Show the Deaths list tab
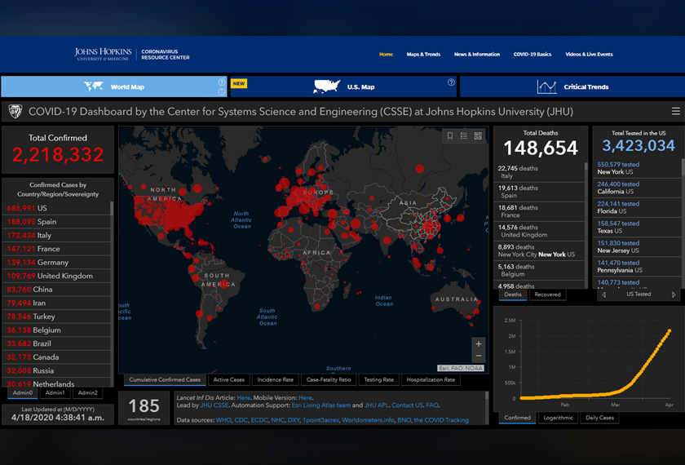The height and width of the screenshot is (465, 685). [x=513, y=294]
